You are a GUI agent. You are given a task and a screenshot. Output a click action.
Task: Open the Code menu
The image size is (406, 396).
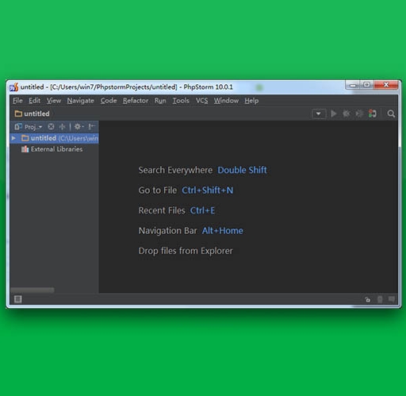pyautogui.click(x=109, y=101)
